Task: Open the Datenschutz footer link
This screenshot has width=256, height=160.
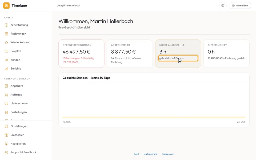Action: point(150,154)
